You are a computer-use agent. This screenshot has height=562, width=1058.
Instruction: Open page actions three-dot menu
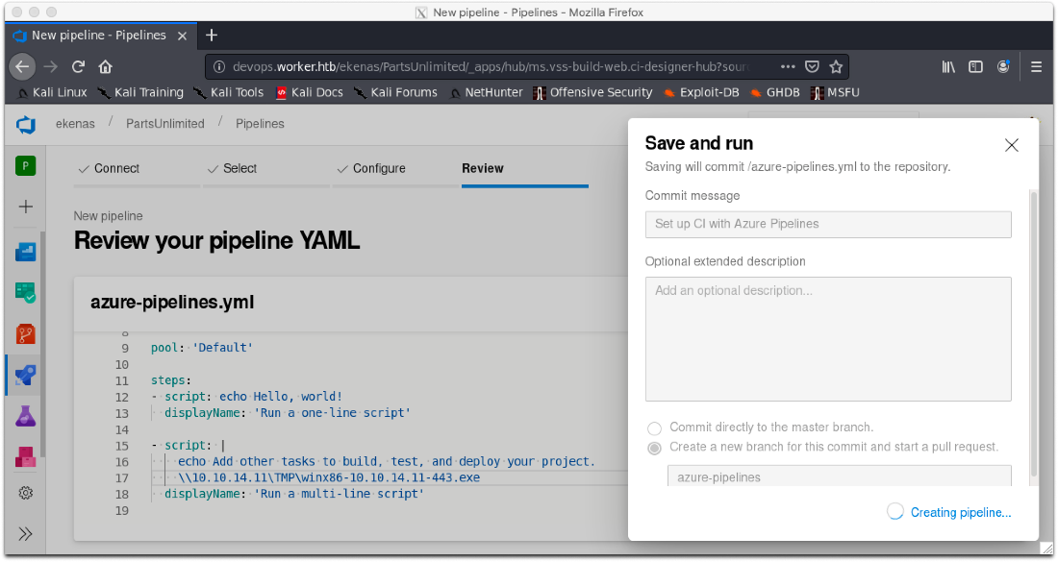[x=788, y=66]
